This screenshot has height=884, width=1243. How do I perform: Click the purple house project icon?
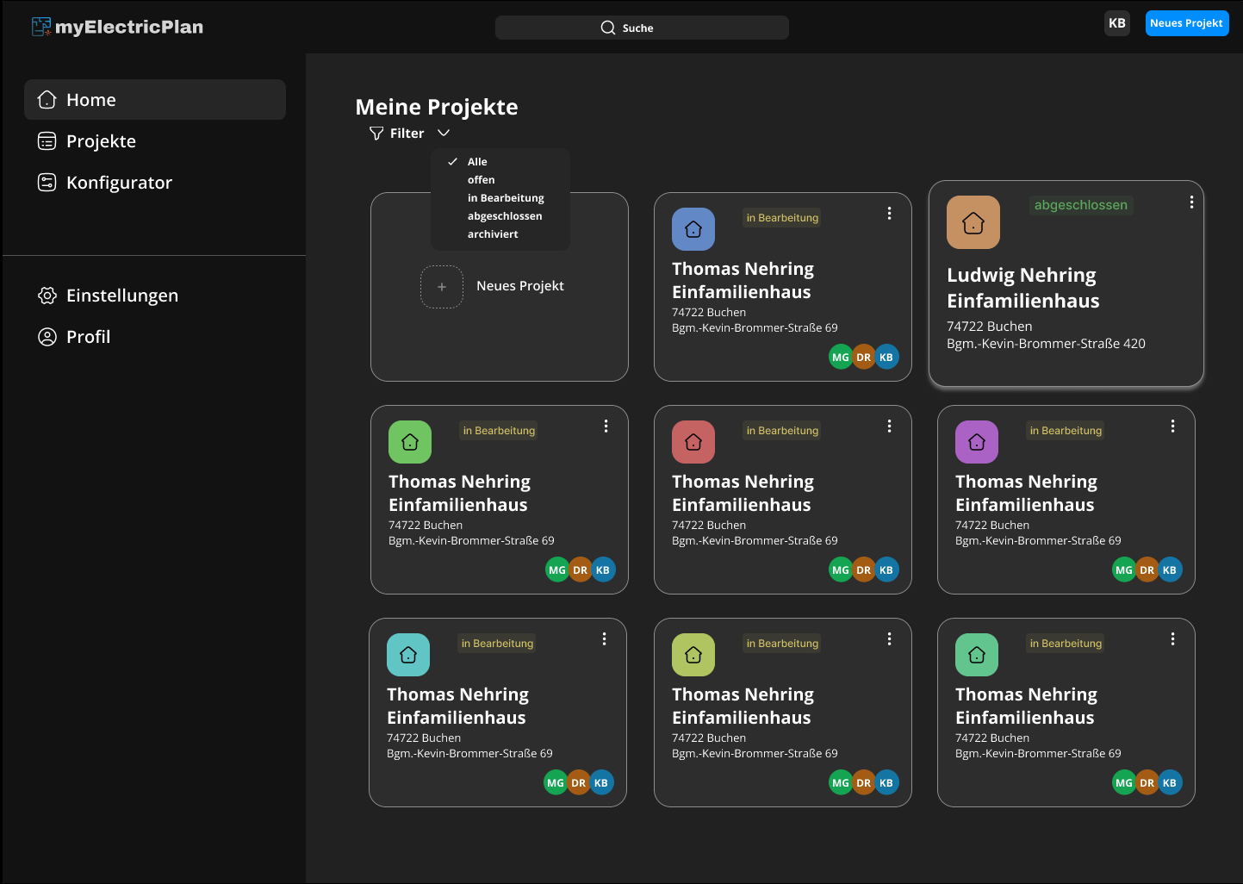(977, 442)
